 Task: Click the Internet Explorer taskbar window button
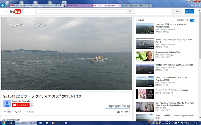26,123
